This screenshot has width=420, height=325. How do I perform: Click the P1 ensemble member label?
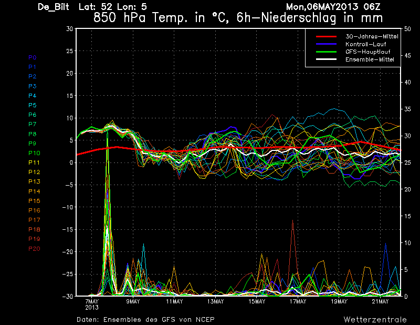(32, 67)
